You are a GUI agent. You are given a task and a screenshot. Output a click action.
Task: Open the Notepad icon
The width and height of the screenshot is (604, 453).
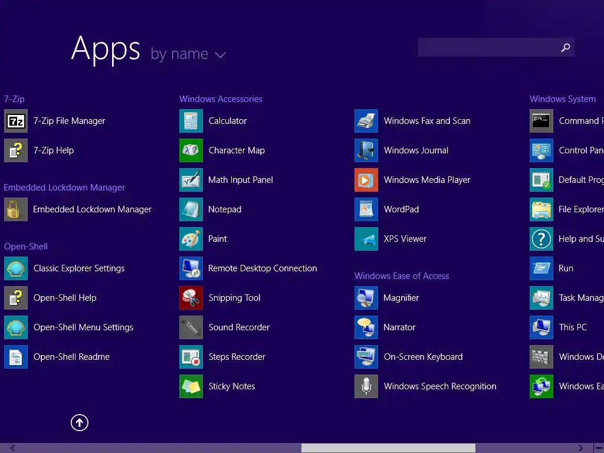point(191,209)
